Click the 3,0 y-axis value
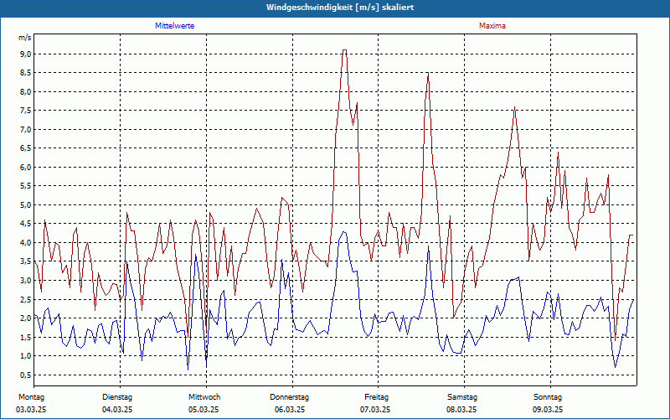Screen dimensions: 670x419 (25, 281)
